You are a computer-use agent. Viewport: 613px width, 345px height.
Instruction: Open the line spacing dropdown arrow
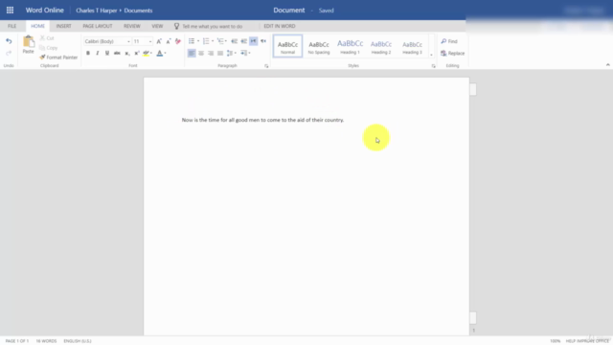click(x=236, y=54)
